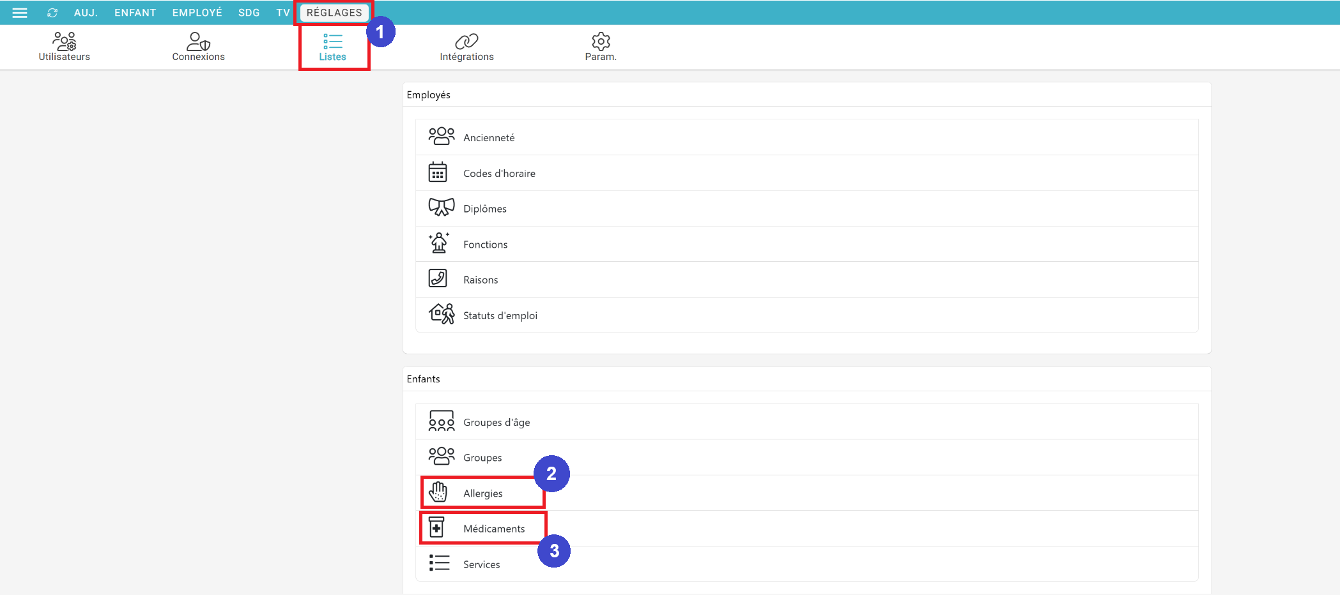Open the Connexions section
This screenshot has height=595, width=1340.
(x=198, y=47)
